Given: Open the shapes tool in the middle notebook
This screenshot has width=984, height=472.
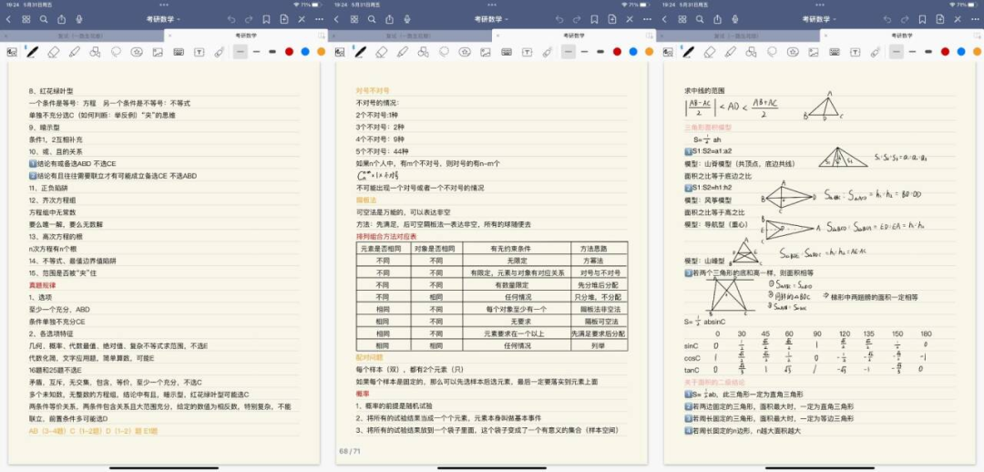Looking at the screenshot, I should (423, 52).
